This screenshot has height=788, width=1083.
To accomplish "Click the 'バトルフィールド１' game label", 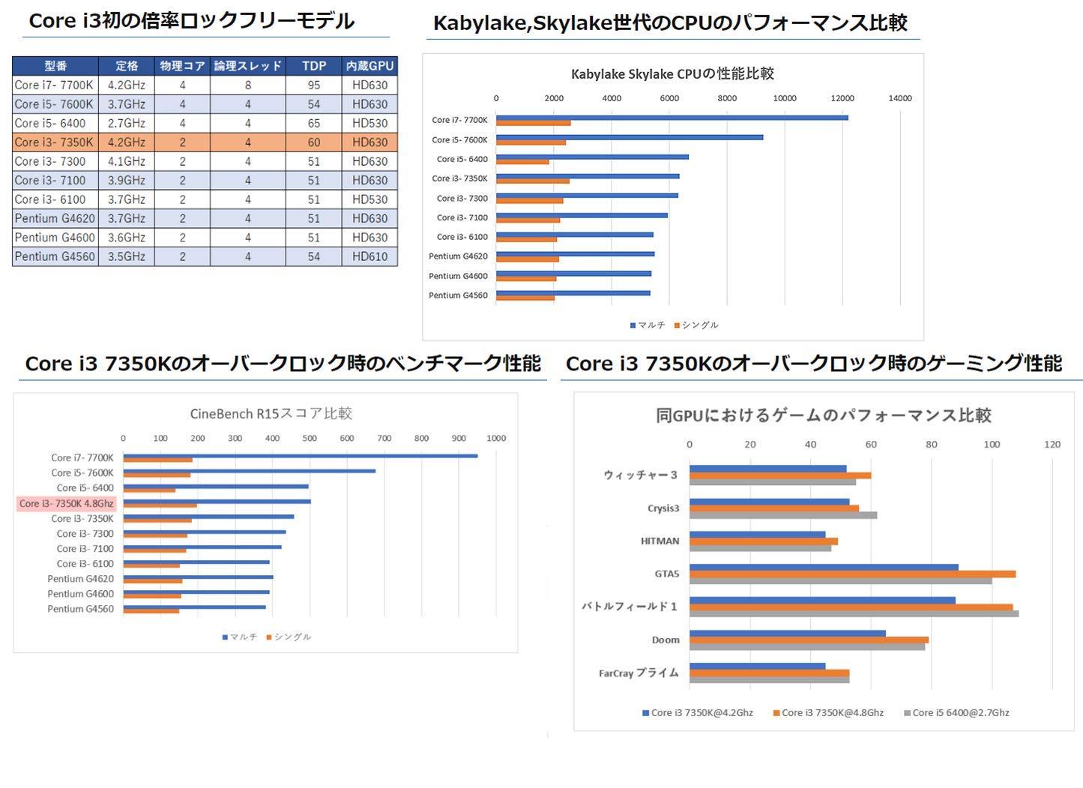I will 630,607.
